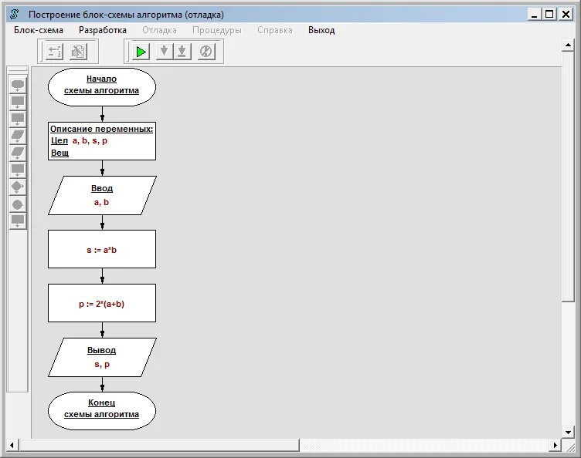Click the Цел integer variable type label
Image resolution: width=581 pixels, height=458 pixels.
click(59, 141)
